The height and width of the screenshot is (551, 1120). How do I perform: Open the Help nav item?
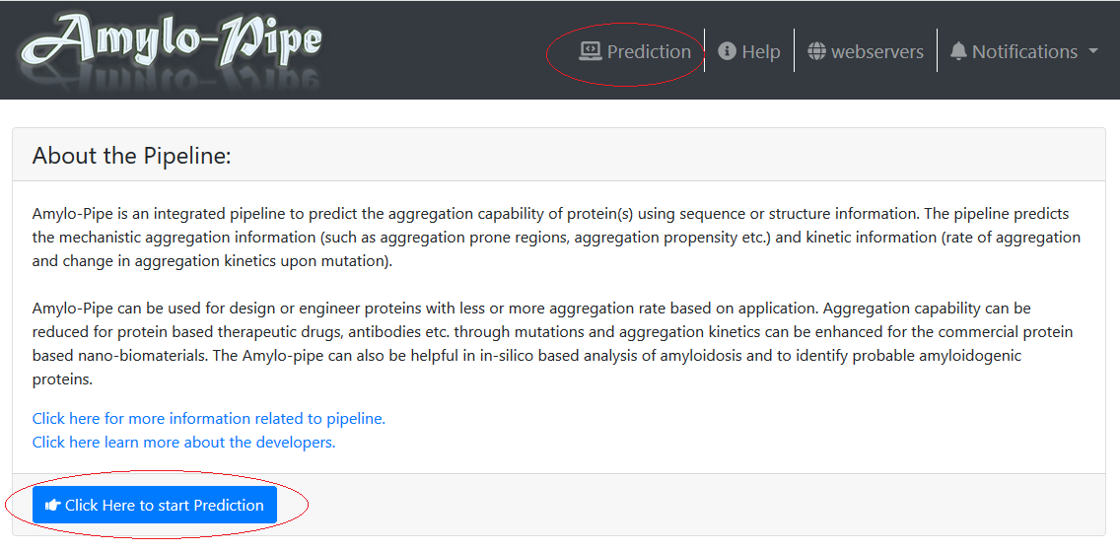point(749,51)
